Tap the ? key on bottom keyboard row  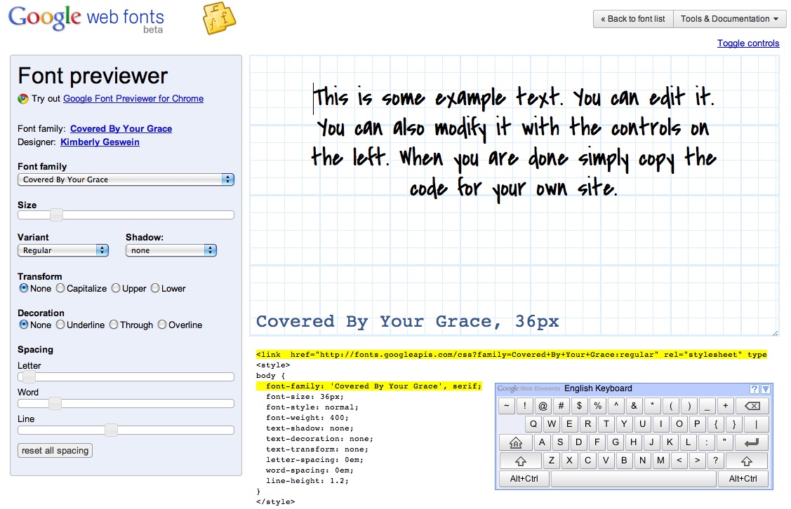715,461
